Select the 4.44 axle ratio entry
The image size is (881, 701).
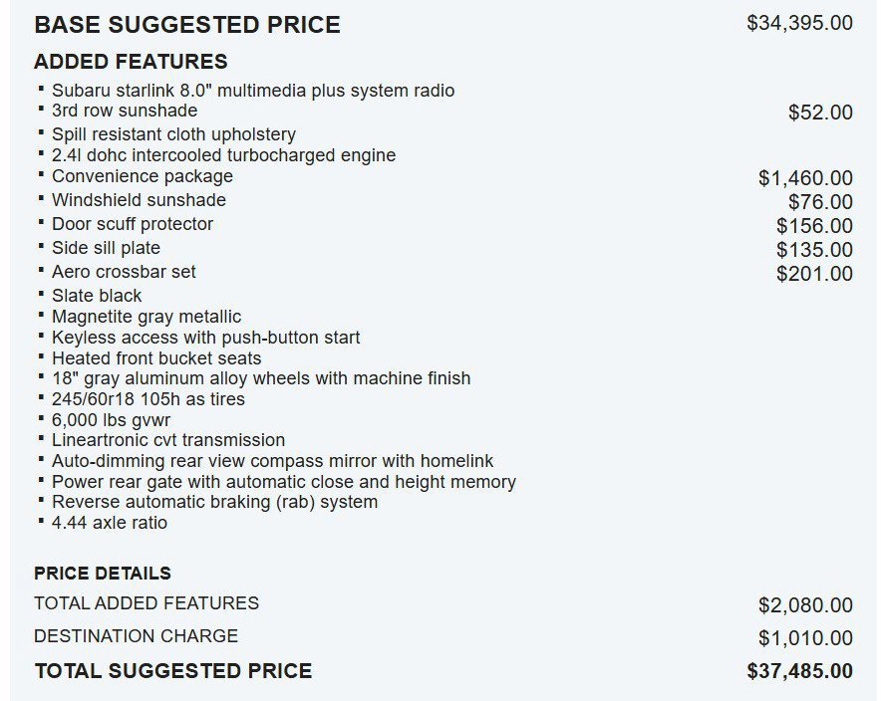tap(110, 523)
